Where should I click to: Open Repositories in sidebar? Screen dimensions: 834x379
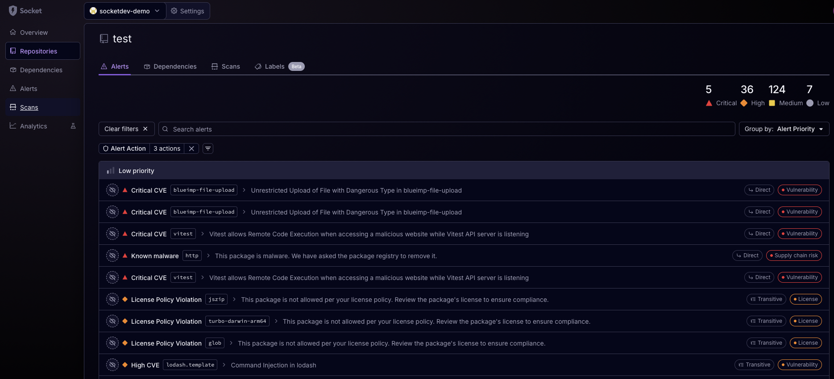[x=42, y=51]
